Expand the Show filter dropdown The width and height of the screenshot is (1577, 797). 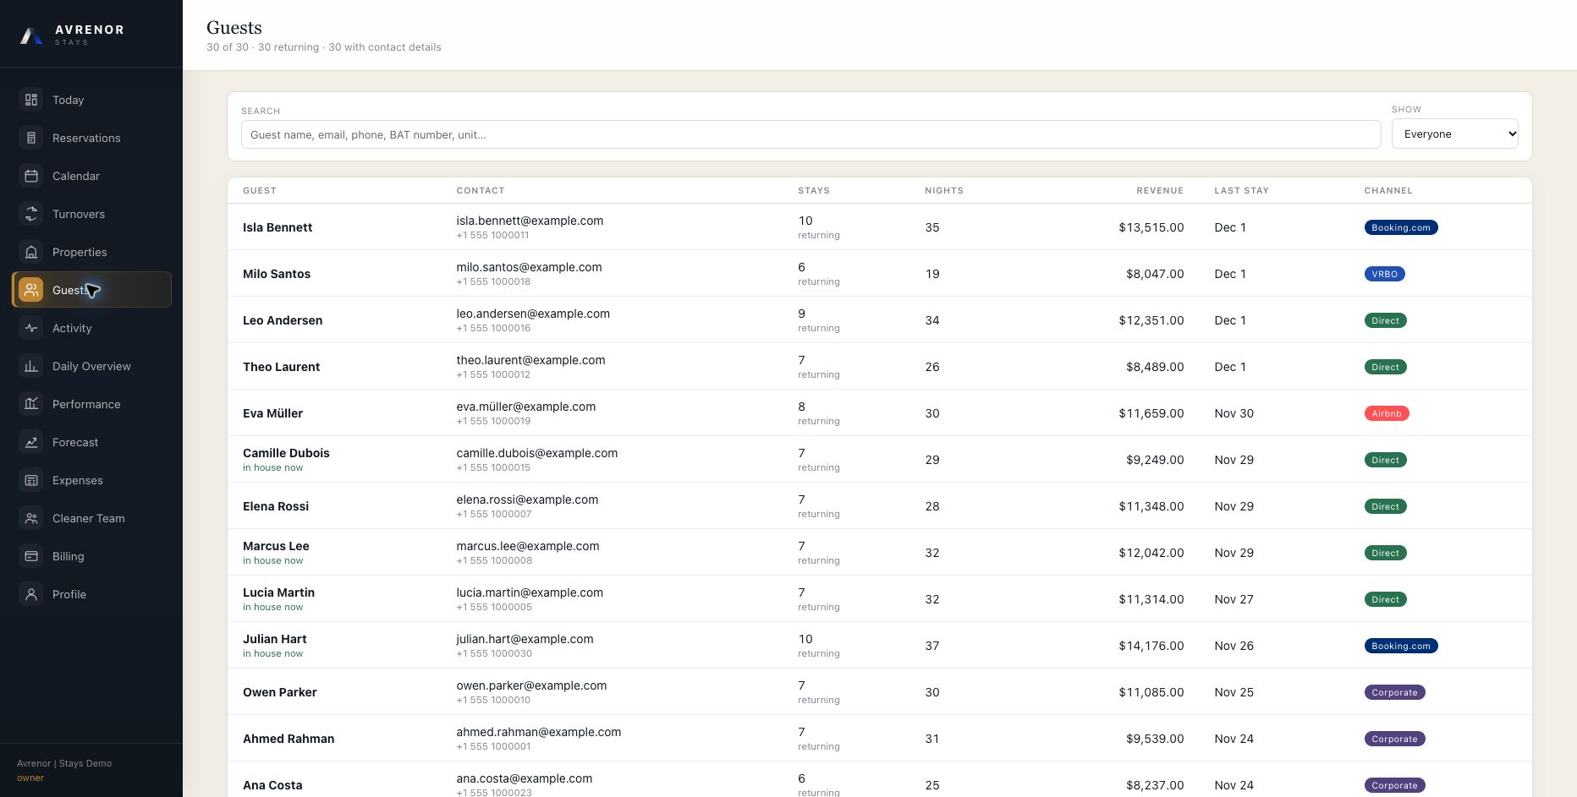(x=1455, y=134)
